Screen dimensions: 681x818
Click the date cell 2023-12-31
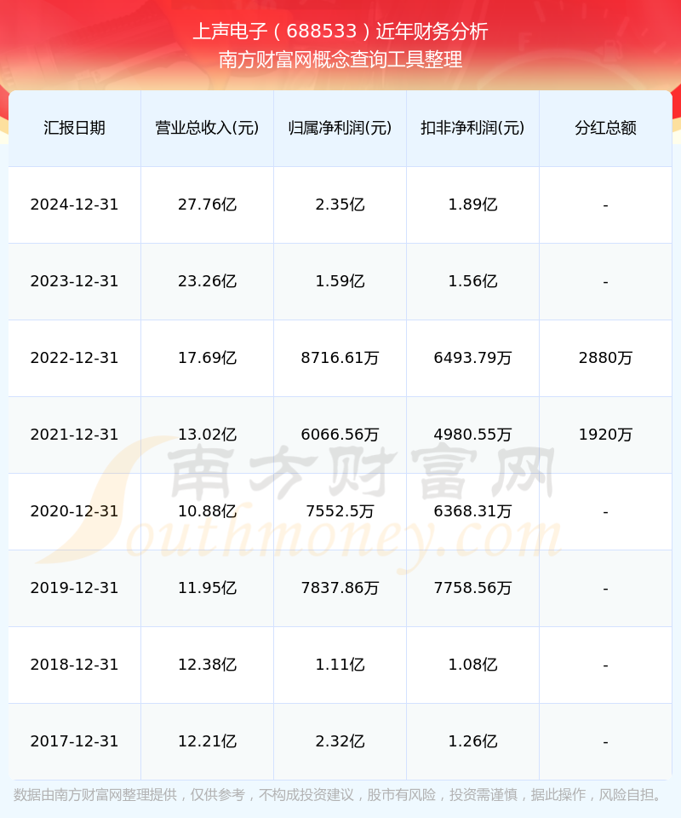[75, 281]
